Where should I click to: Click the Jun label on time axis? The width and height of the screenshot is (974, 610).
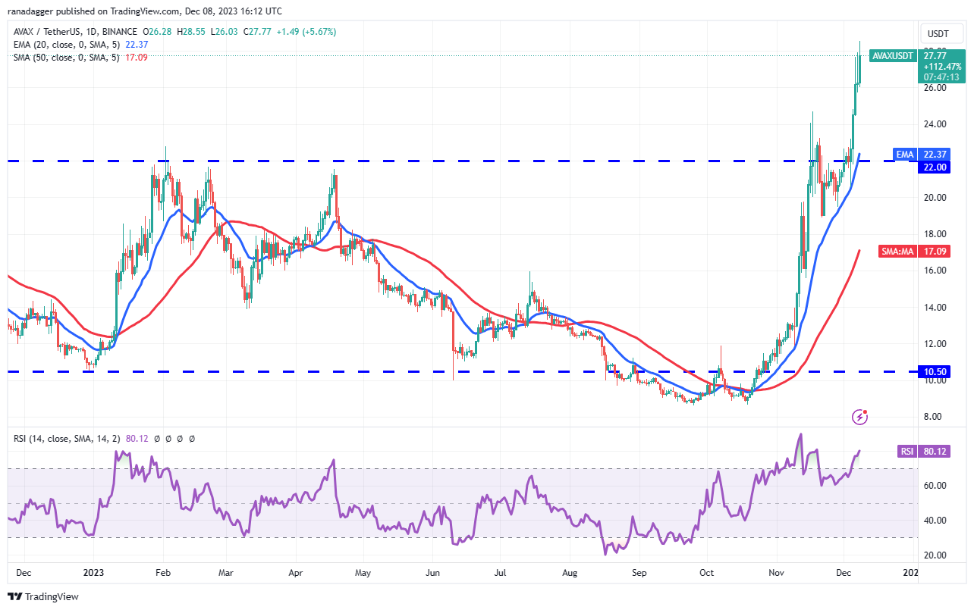432,572
